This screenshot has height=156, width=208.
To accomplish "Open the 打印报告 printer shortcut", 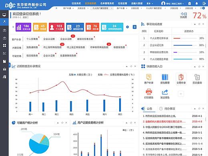I will 149,94.
